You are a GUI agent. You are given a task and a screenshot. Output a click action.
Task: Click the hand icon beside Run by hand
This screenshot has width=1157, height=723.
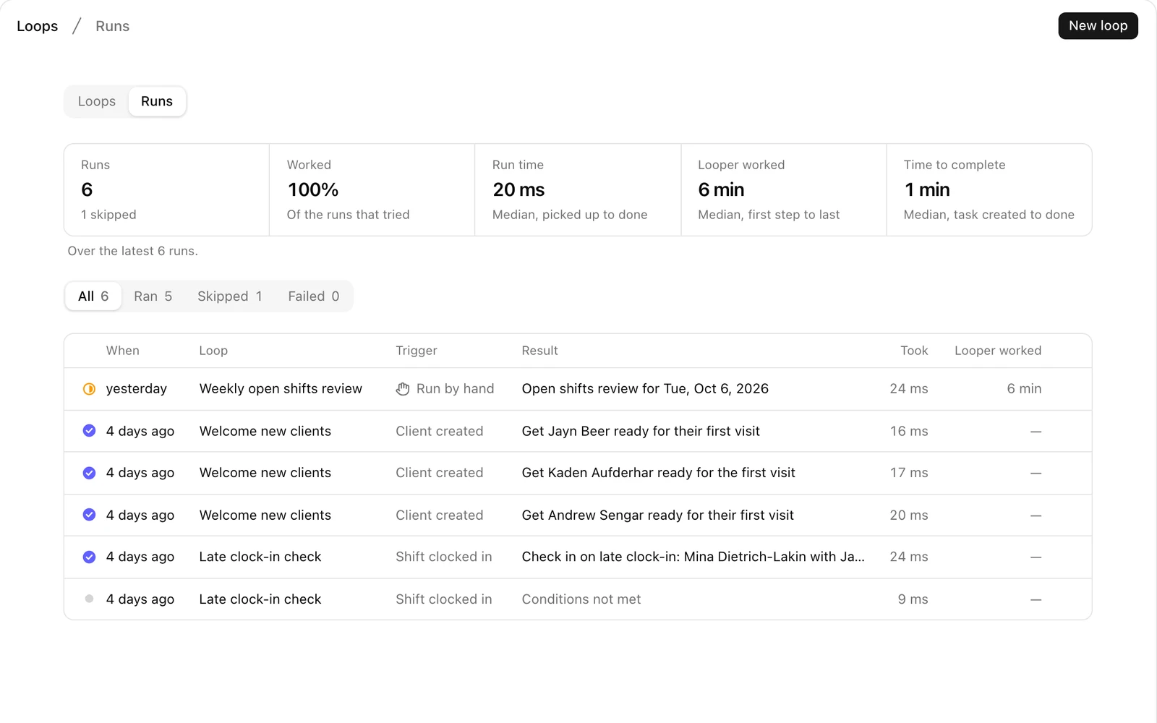(x=403, y=389)
